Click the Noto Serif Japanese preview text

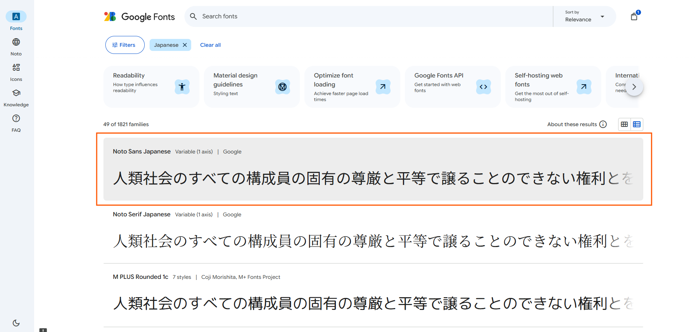click(373, 241)
